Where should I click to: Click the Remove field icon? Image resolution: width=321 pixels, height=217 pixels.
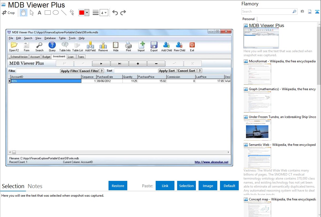(x=103, y=47)
